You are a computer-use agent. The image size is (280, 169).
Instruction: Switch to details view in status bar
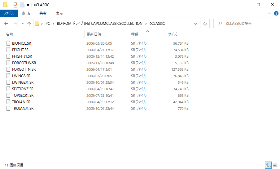point(268,165)
